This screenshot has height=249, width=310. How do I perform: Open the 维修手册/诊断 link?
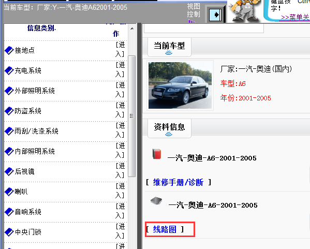click(x=178, y=182)
